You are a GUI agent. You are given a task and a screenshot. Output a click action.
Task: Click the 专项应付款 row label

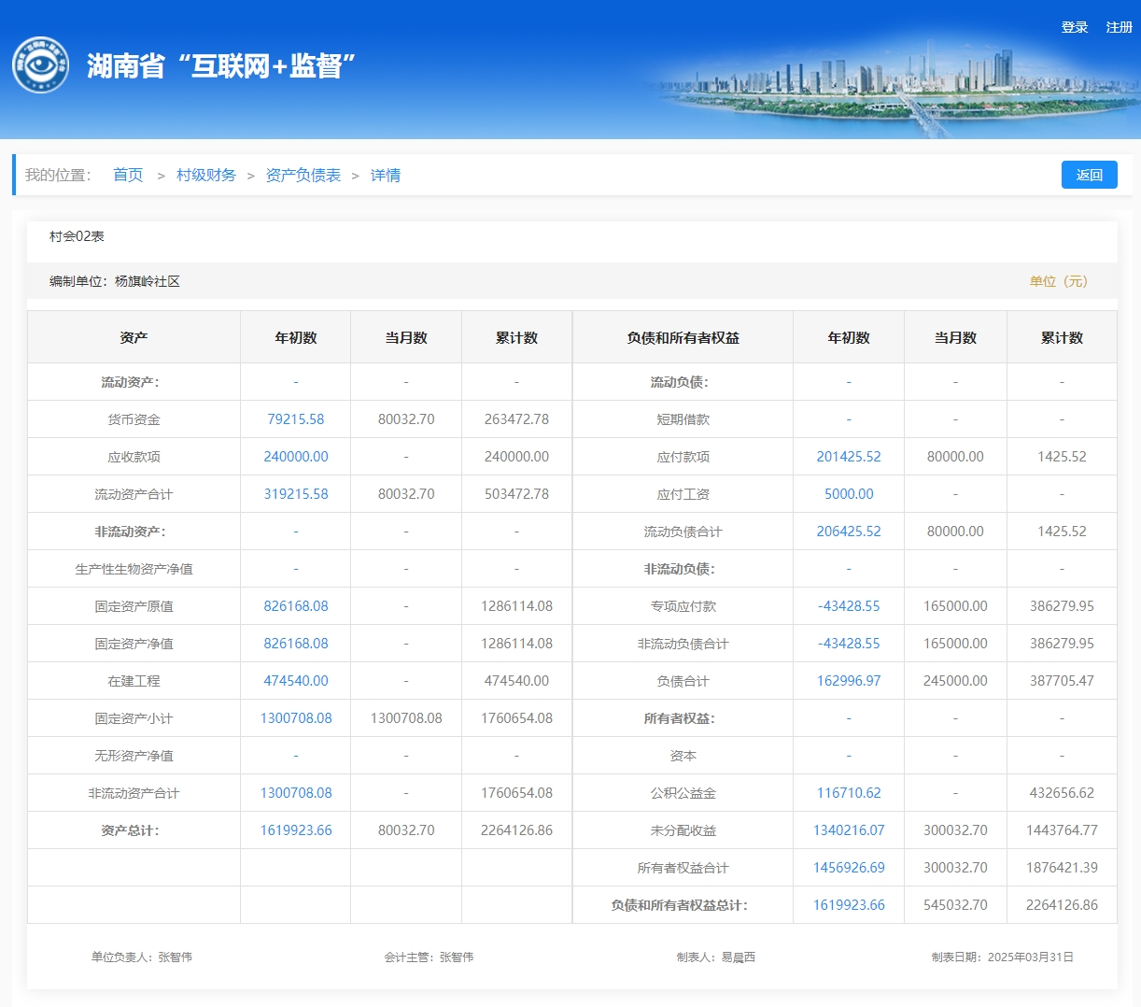(x=683, y=606)
